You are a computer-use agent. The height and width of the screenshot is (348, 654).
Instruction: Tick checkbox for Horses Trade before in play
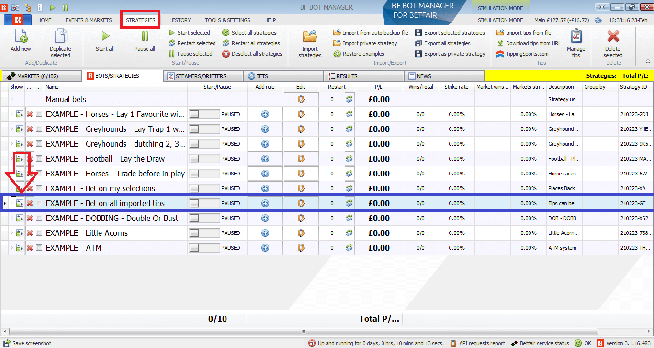point(39,174)
